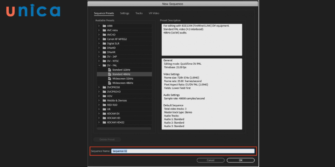Click the Sequence Name text field
This screenshot has width=335, height=167.
(x=183, y=151)
